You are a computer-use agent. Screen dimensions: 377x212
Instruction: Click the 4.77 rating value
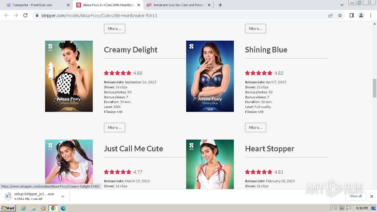[x=138, y=172]
